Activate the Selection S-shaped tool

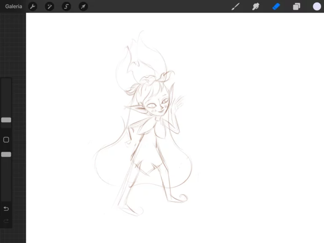[x=66, y=6]
